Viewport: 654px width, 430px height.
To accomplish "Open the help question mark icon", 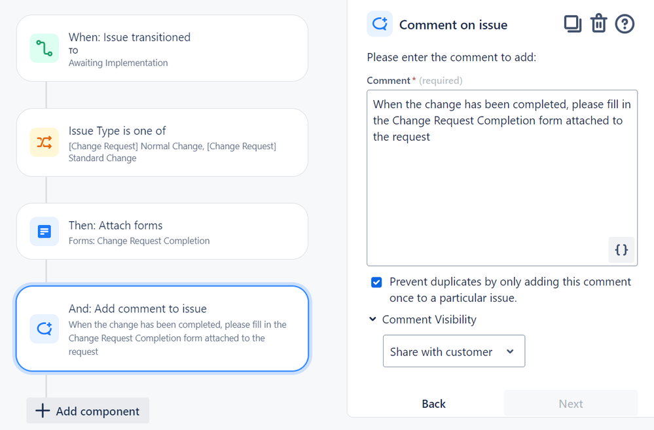I will click(624, 24).
